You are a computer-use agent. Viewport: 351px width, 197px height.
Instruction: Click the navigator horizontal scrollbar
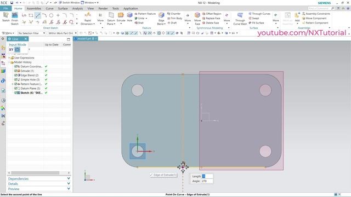pyautogui.click(x=35, y=173)
